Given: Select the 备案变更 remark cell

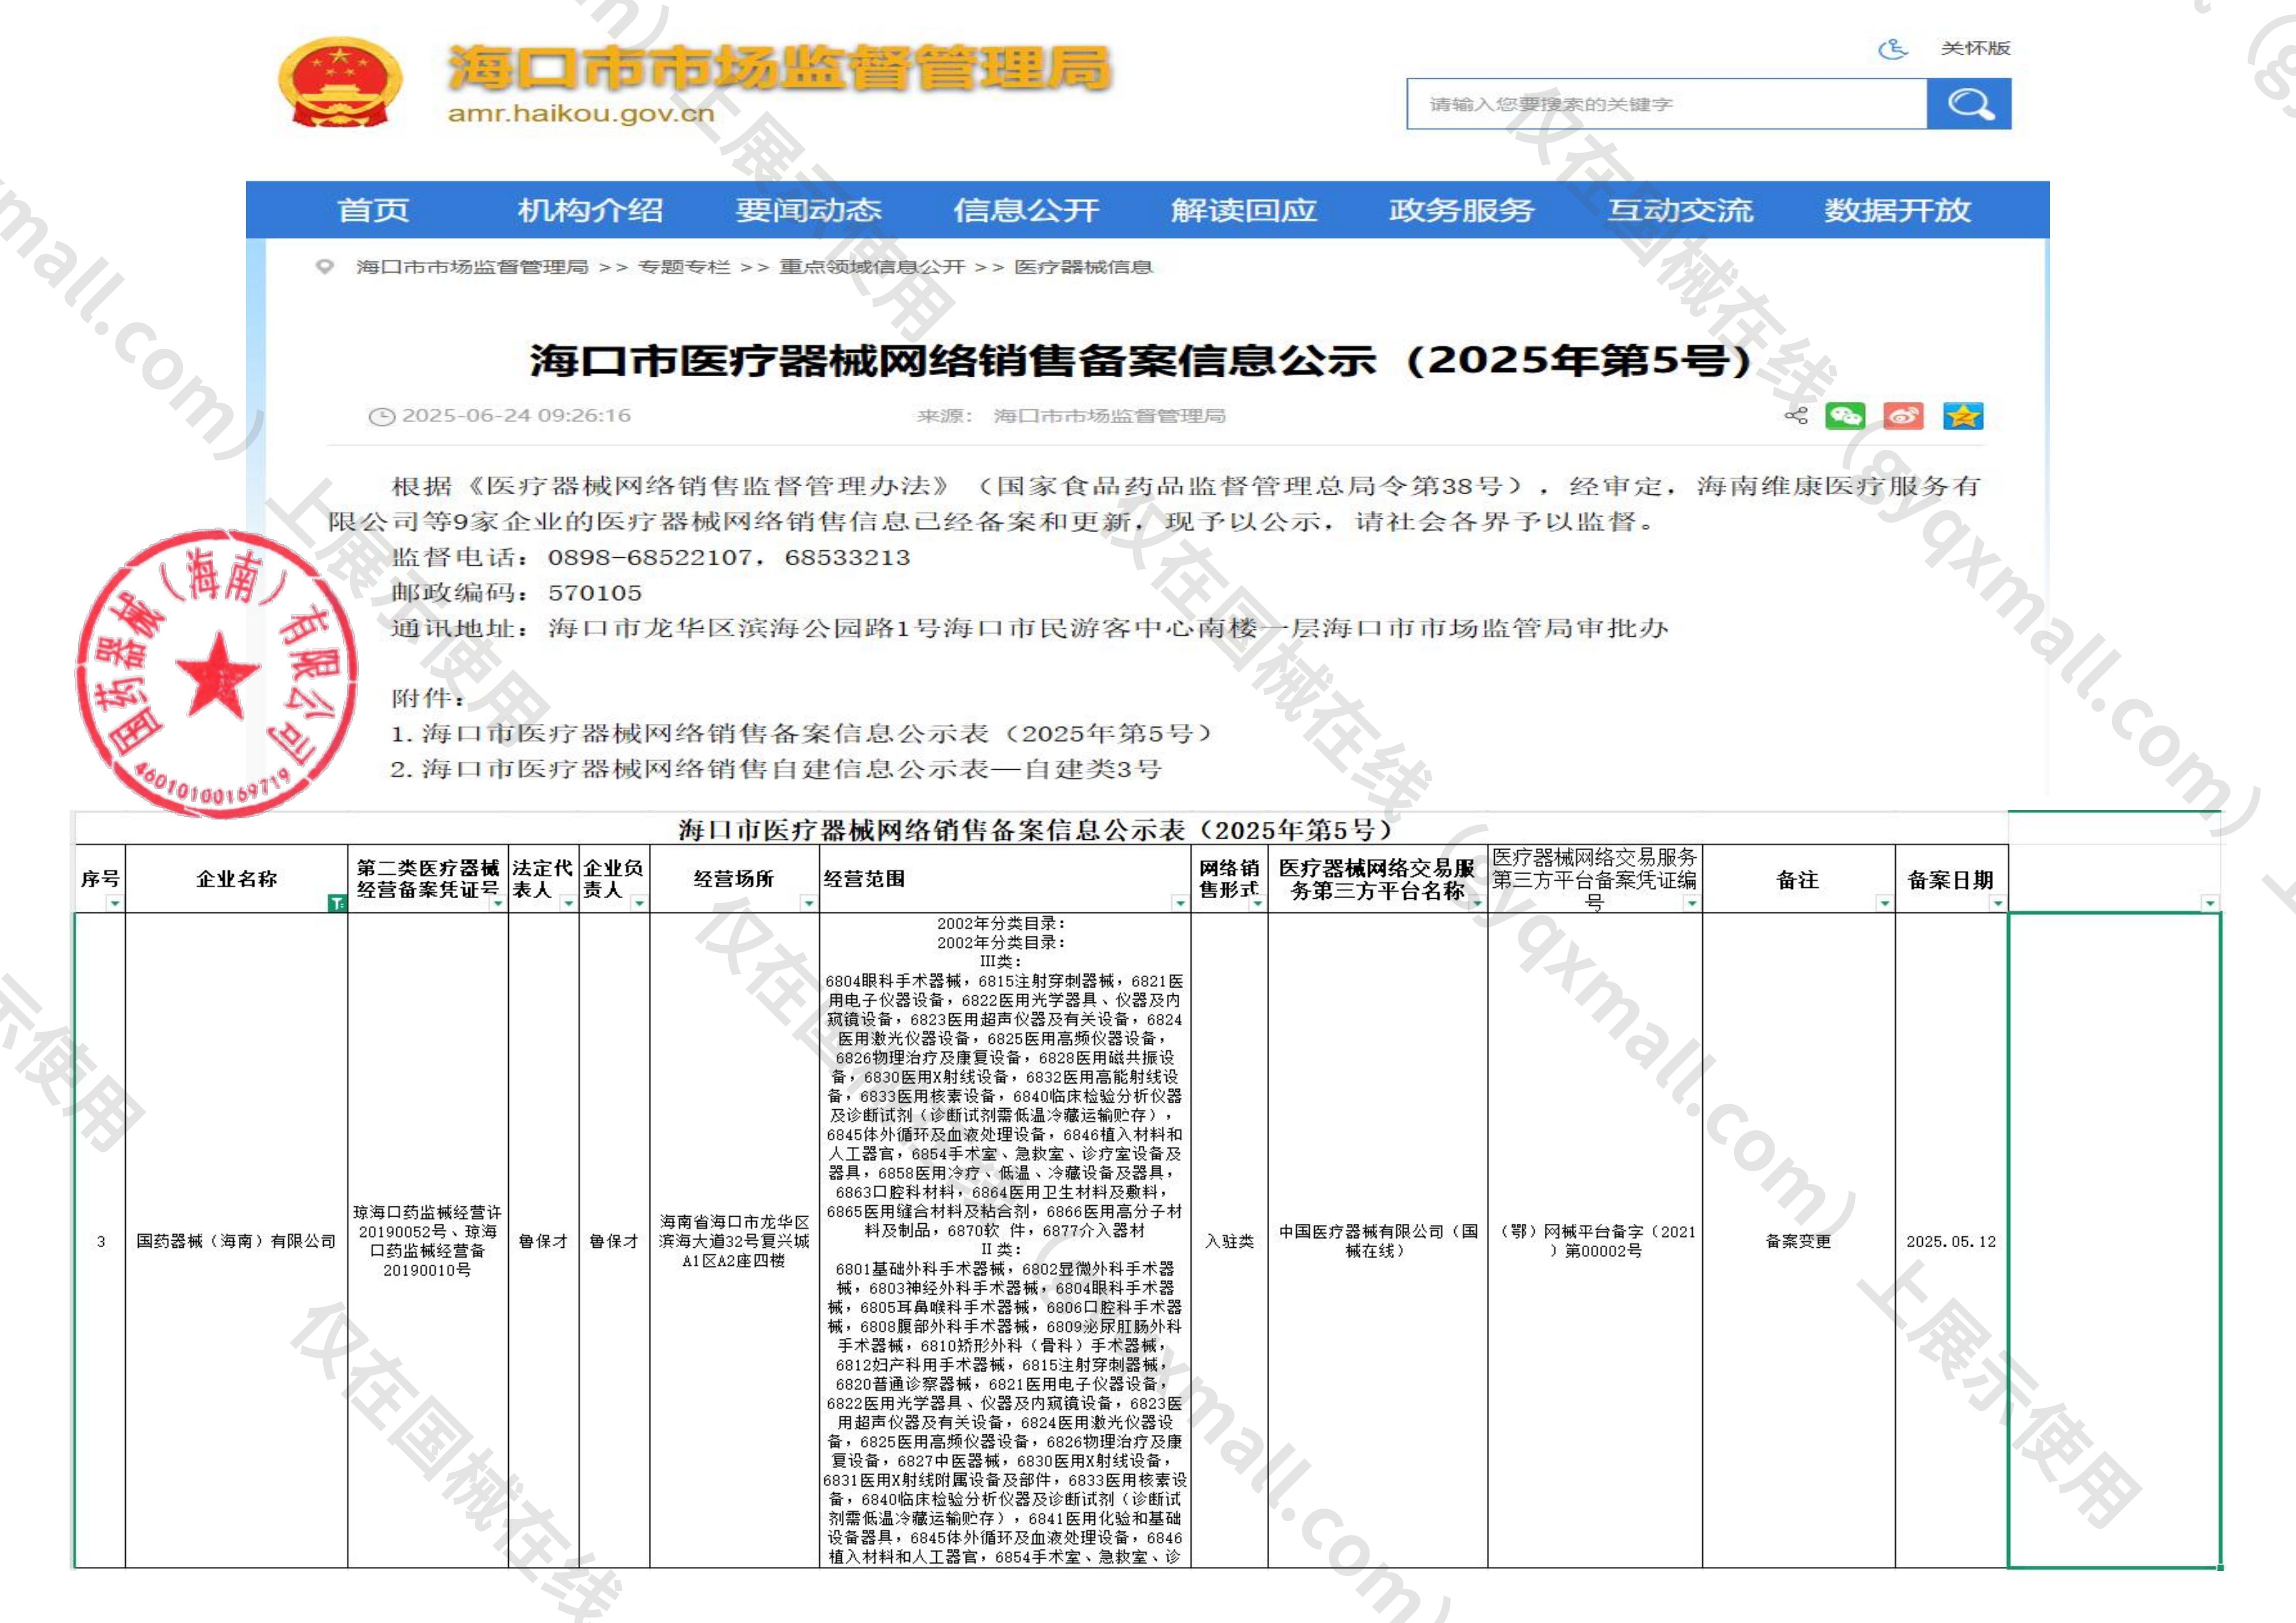Looking at the screenshot, I should 1798,1240.
